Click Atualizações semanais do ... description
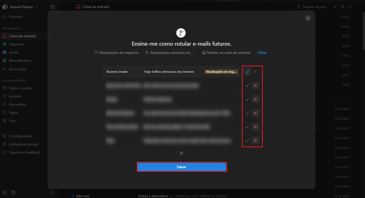The image size is (365, 198). click(170, 53)
